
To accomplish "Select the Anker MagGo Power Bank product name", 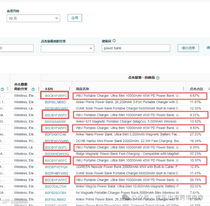I will pyautogui.click(x=129, y=186).
